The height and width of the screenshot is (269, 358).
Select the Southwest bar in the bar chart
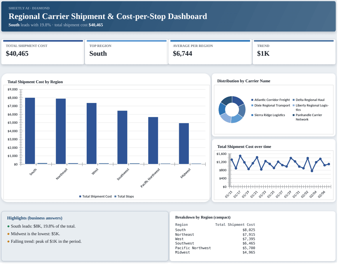pyautogui.click(x=122, y=137)
